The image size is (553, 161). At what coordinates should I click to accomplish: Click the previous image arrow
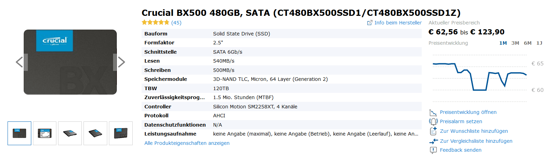(x=20, y=62)
